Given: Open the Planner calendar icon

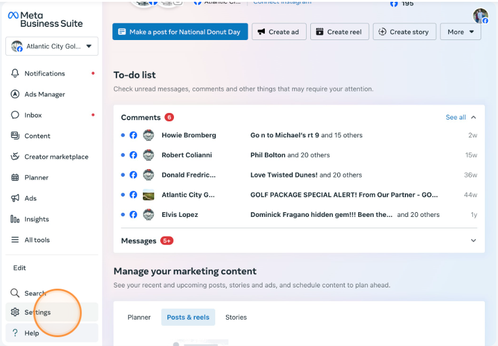Looking at the screenshot, I should (x=16, y=177).
